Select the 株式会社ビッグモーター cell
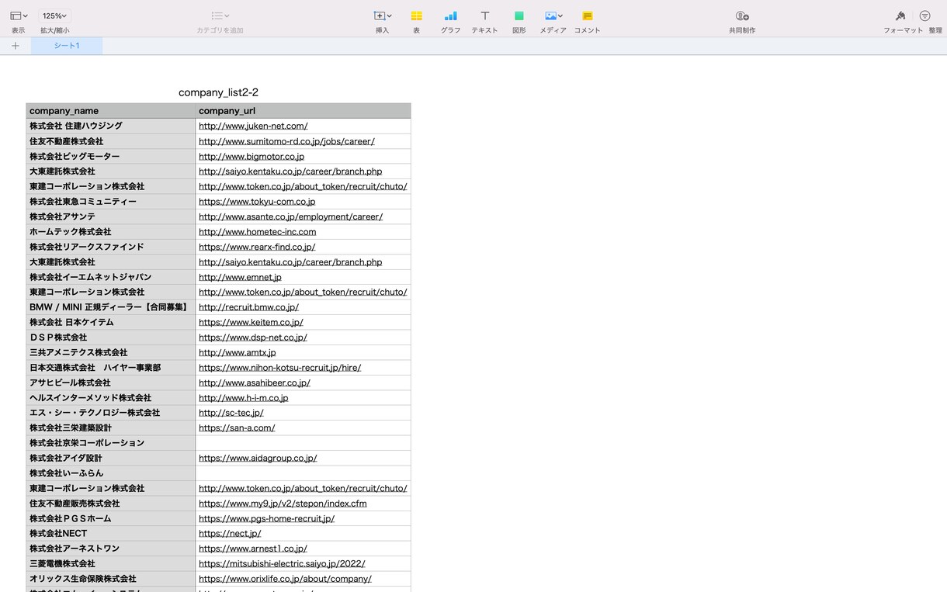Image resolution: width=947 pixels, height=592 pixels. tap(111, 156)
